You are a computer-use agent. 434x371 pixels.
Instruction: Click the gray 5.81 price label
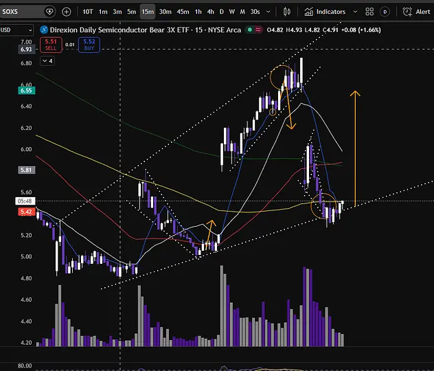(x=26, y=170)
